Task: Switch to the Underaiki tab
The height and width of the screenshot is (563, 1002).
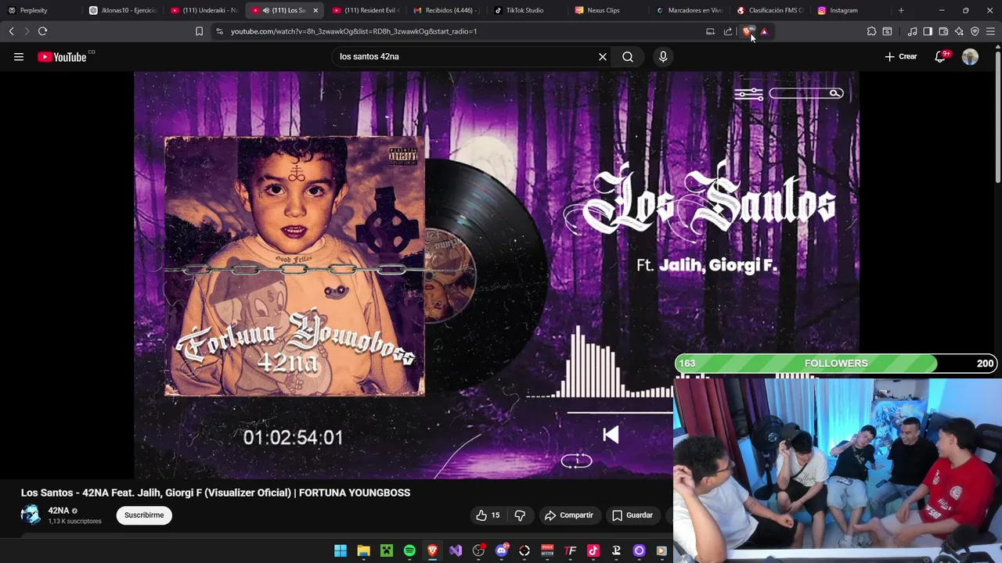Action: pyautogui.click(x=204, y=10)
